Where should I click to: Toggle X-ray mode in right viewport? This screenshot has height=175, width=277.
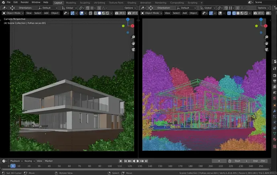click(229, 13)
